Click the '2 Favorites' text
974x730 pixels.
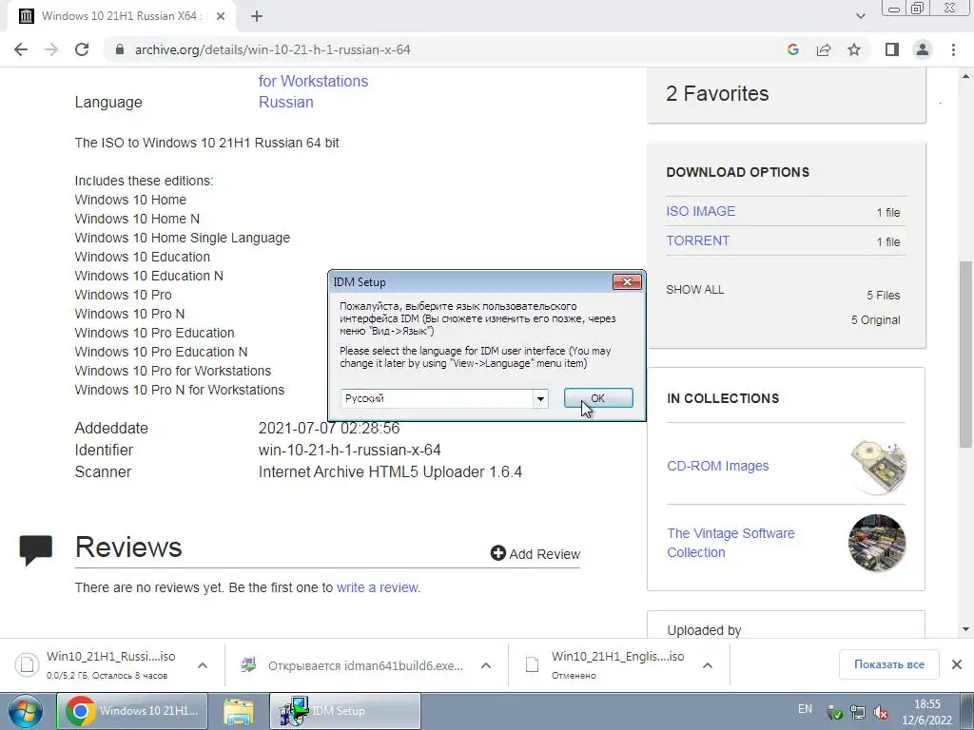click(x=717, y=93)
